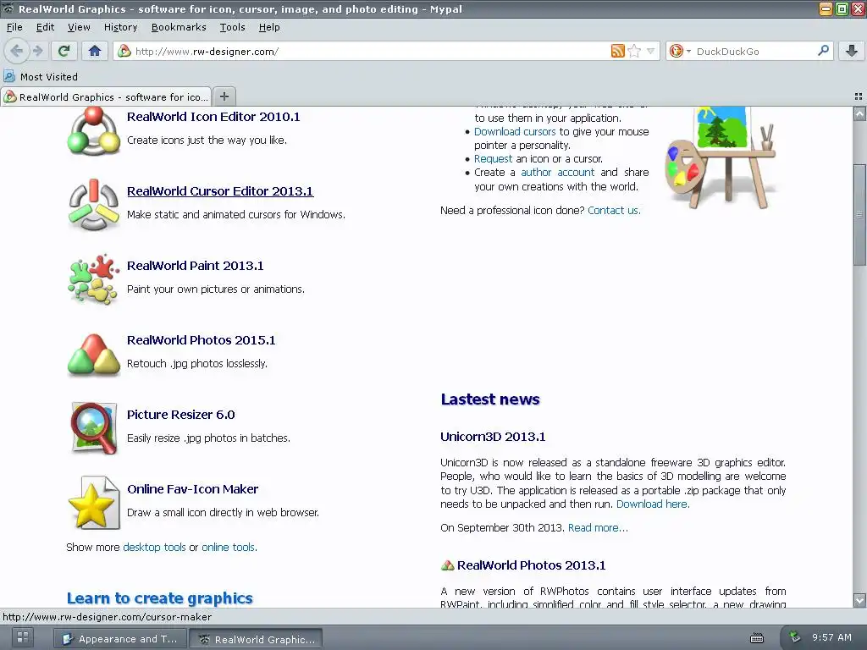Bookmark this page with the star icon
The width and height of the screenshot is (867, 650).
pos(634,51)
